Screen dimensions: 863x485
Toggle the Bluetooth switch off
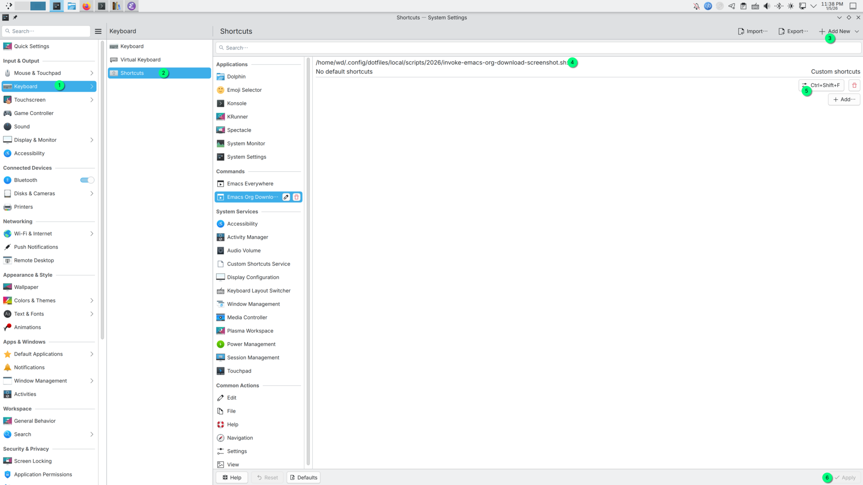87,180
